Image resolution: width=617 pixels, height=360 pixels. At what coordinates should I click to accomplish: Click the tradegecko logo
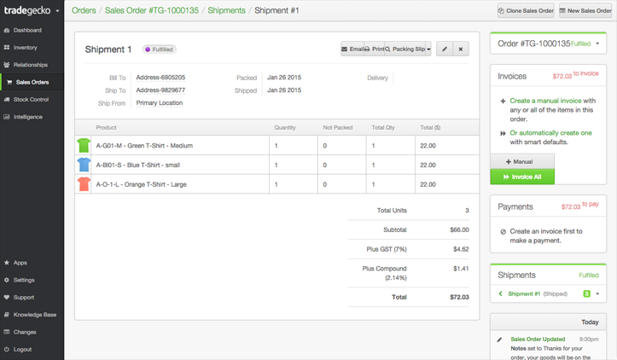point(27,10)
